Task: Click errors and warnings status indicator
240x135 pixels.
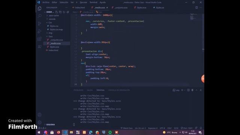Action: coord(42,128)
